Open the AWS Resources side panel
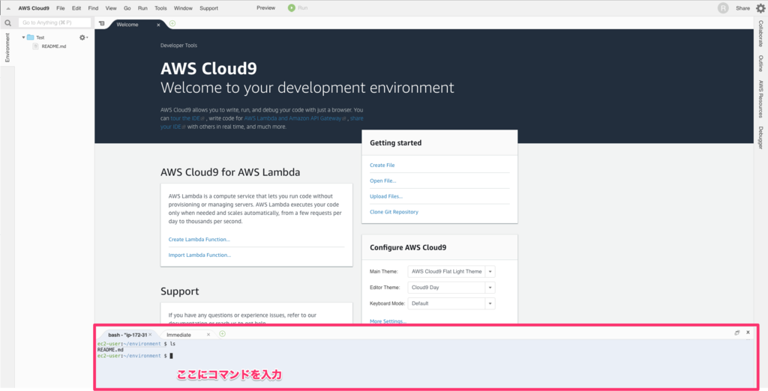 point(760,99)
